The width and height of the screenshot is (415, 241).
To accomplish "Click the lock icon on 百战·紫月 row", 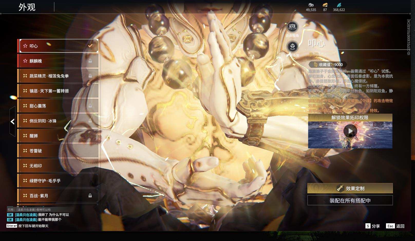I will [90, 196].
